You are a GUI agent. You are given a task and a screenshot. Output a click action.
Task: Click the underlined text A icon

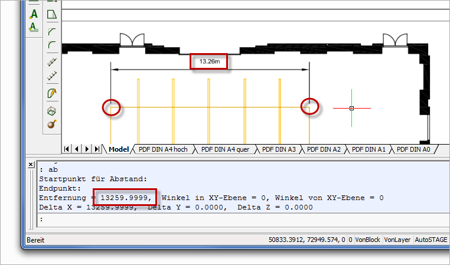coord(34,27)
